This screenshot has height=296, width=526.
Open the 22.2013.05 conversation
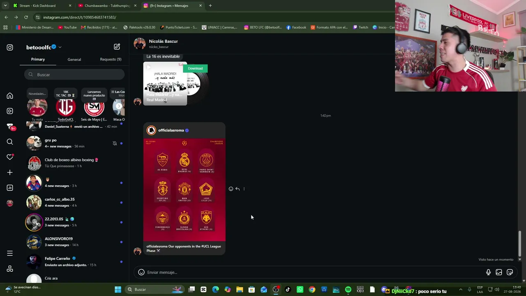(x=74, y=222)
